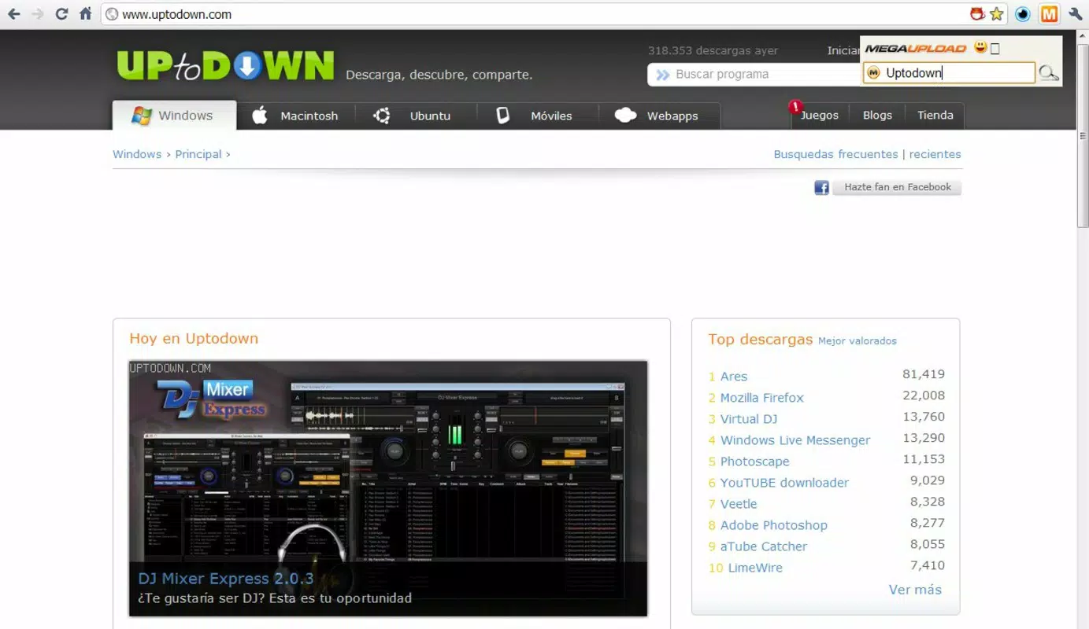Select the Windows platform tab

(x=174, y=116)
